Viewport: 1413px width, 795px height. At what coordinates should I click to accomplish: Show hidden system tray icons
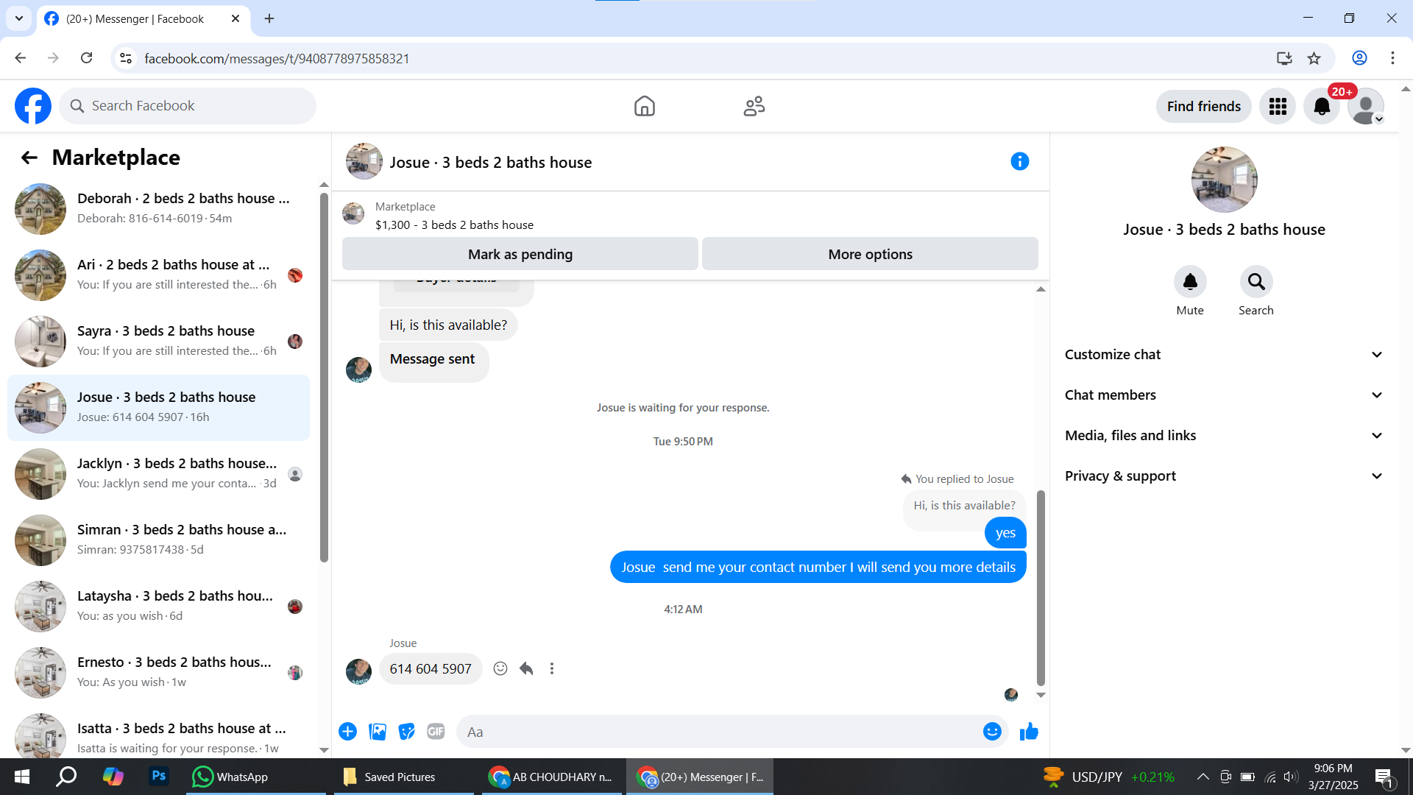pos(1203,777)
